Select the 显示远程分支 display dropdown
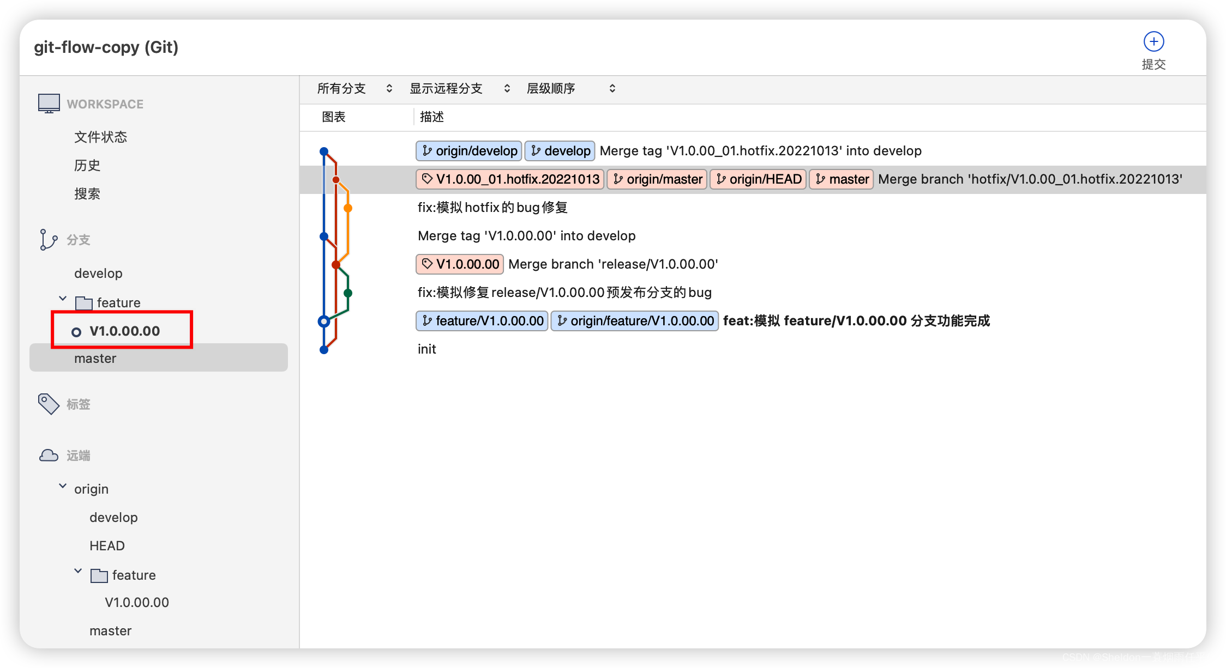The width and height of the screenshot is (1226, 668). click(458, 88)
